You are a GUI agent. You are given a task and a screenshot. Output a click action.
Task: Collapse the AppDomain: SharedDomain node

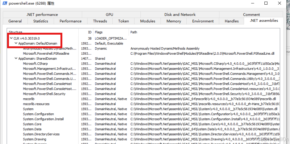(x=16, y=59)
